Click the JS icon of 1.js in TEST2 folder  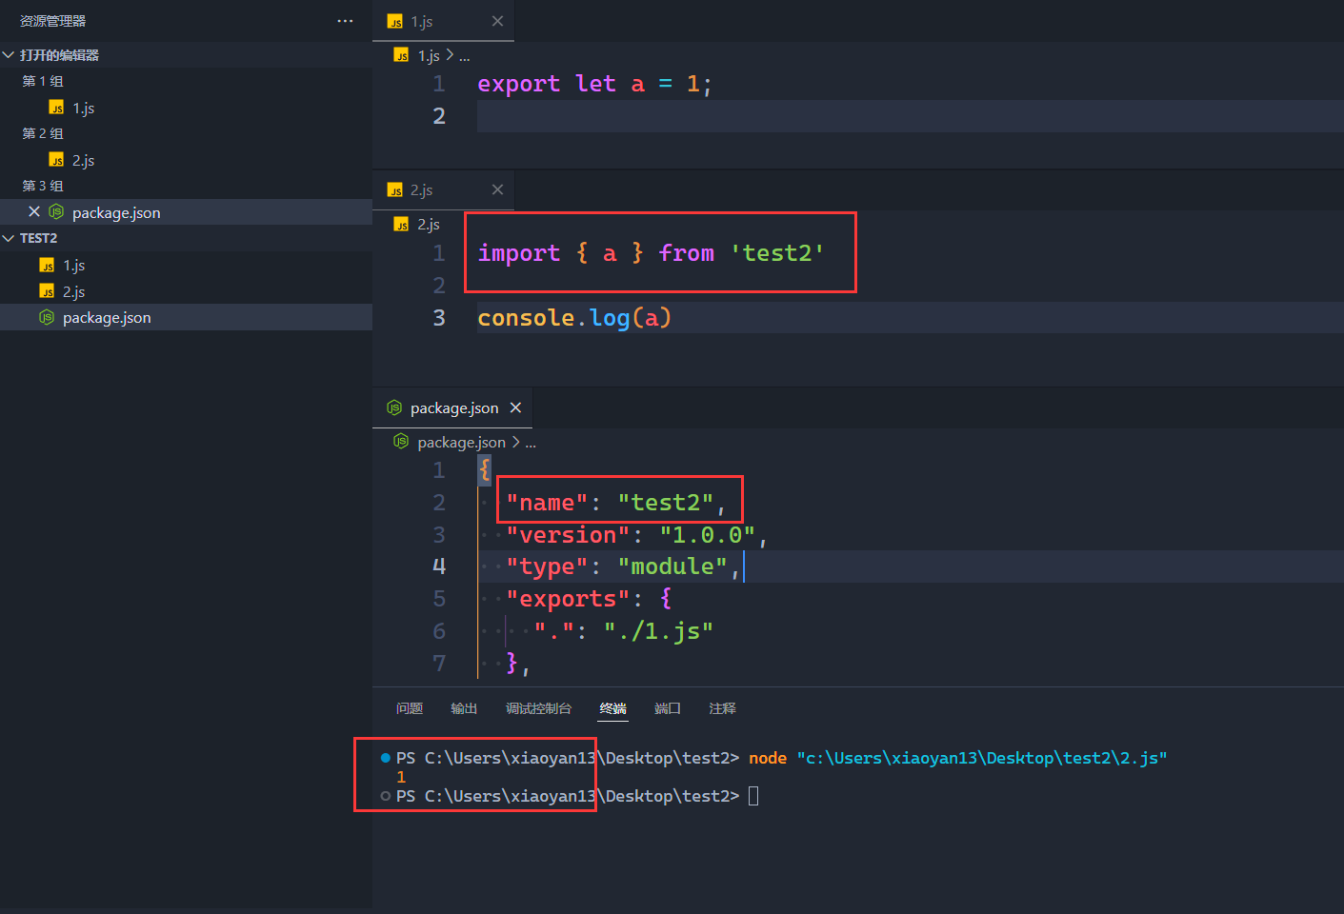pyautogui.click(x=47, y=266)
